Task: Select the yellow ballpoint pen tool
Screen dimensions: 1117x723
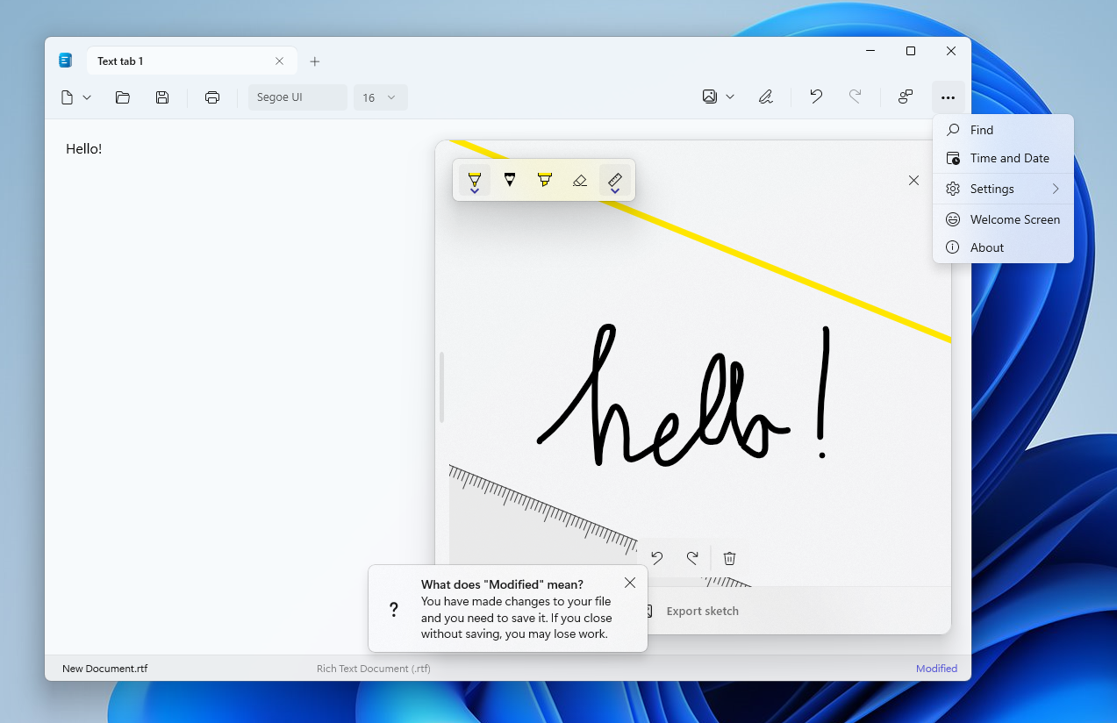Action: (474, 180)
